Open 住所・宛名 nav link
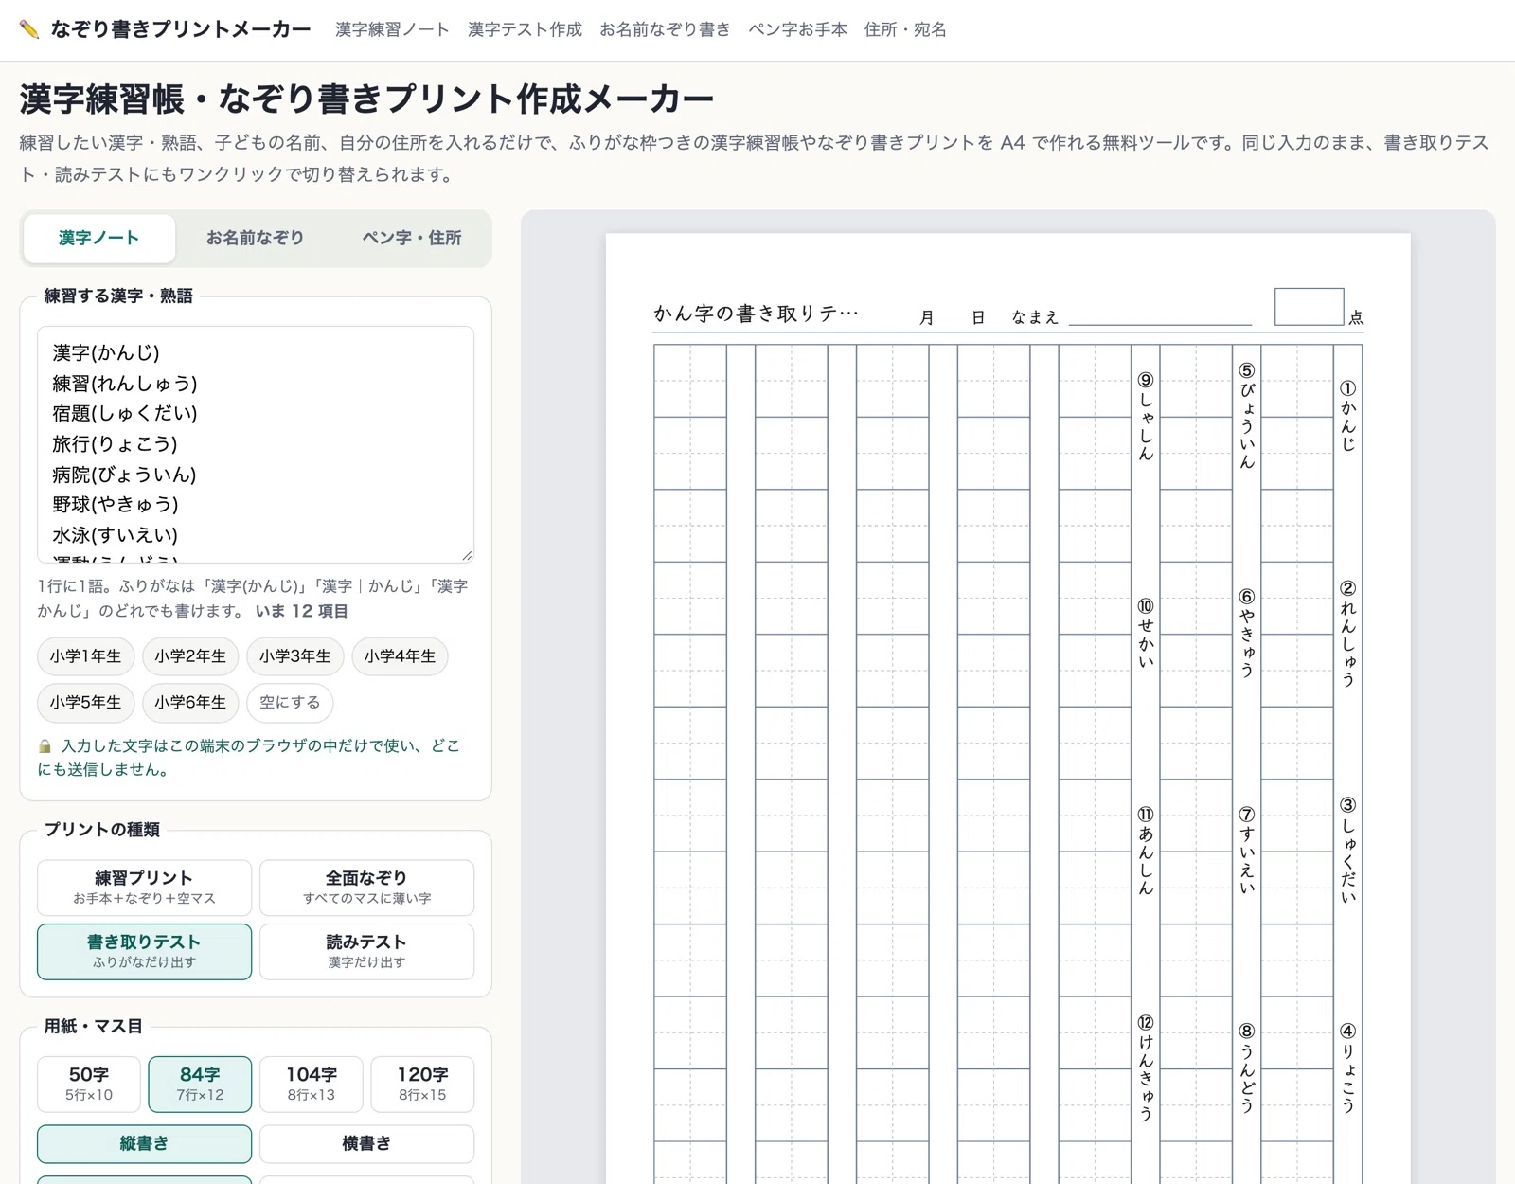Screen dimensions: 1515x1184 [904, 29]
